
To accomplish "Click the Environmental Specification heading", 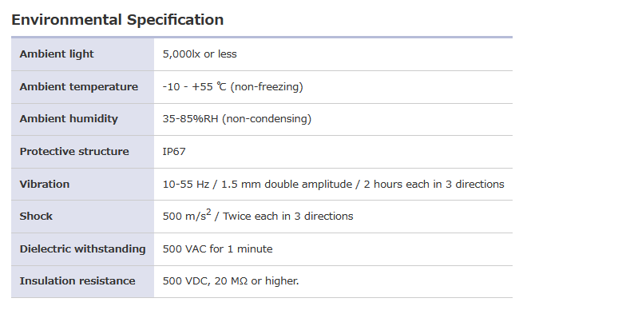I will [x=117, y=20].
